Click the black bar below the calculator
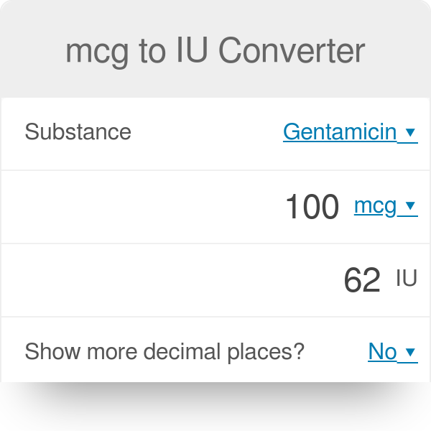 (215, 407)
